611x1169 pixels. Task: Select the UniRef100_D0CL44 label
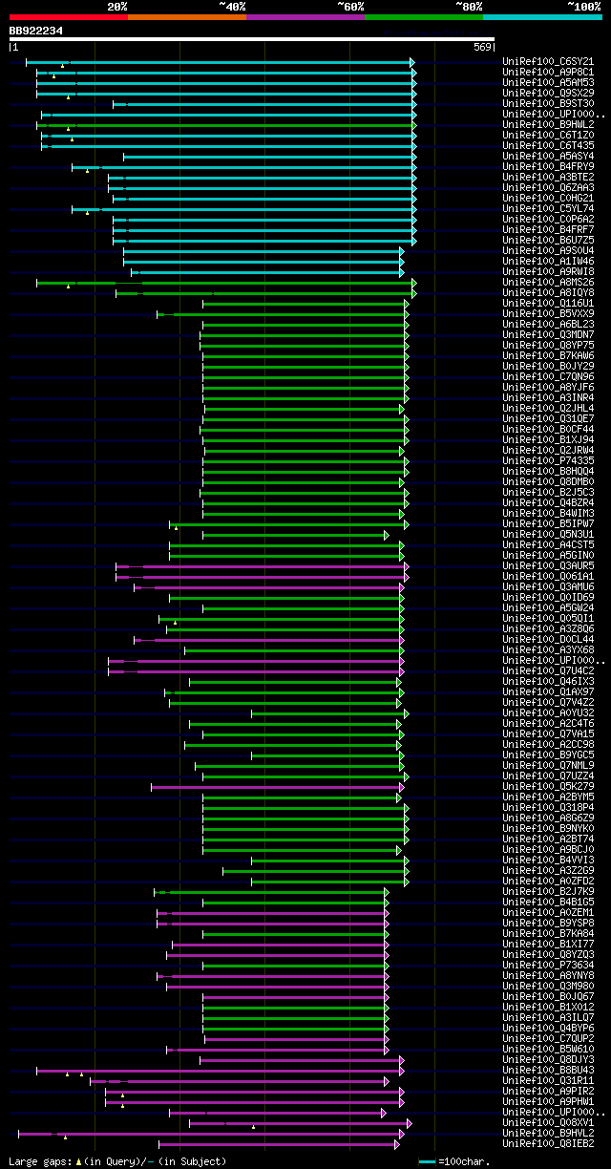(x=548, y=640)
